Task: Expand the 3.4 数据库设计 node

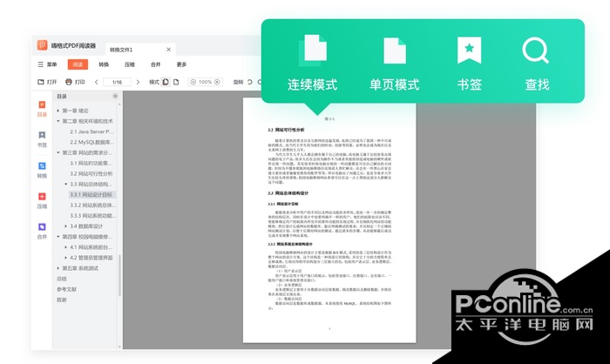Action: [65, 226]
